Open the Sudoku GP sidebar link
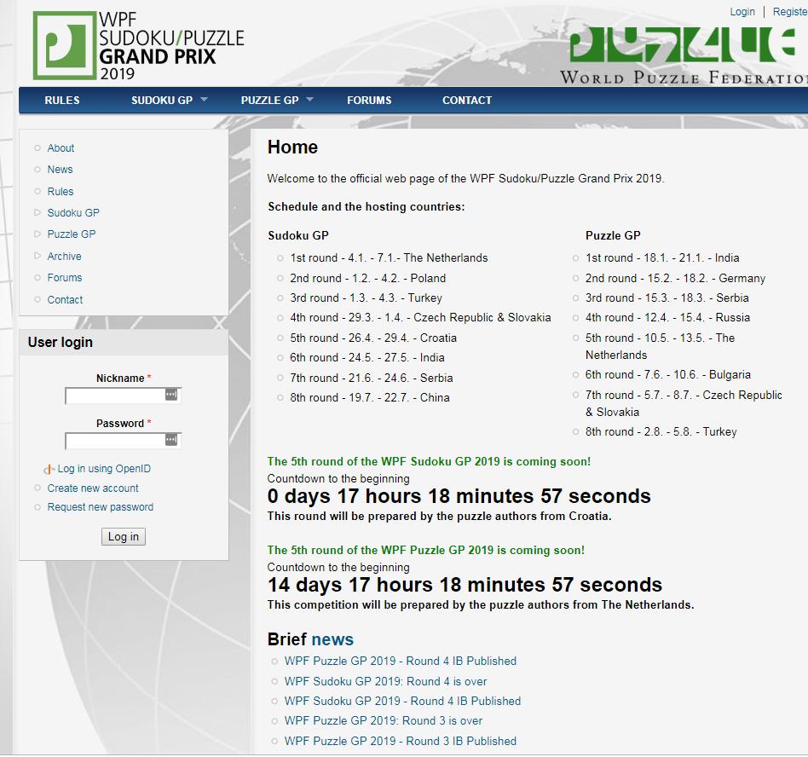The height and width of the screenshot is (757, 808). [x=73, y=212]
